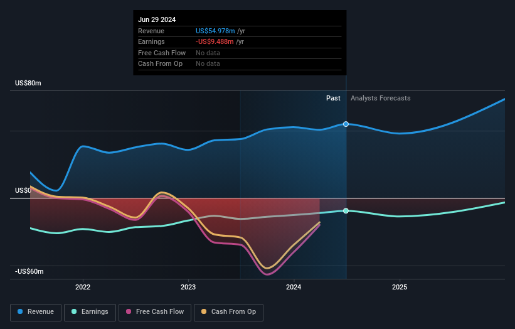Viewport: 515px width, 329px height.
Task: Click the Revenue row label in tooltip
Action: (x=151, y=31)
